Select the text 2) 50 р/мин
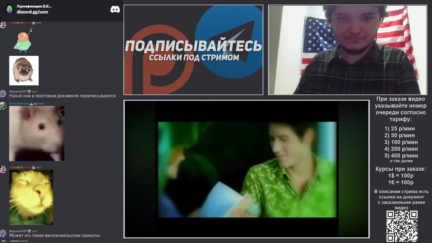Screen dimensions: 432x243 [x=400, y=135]
